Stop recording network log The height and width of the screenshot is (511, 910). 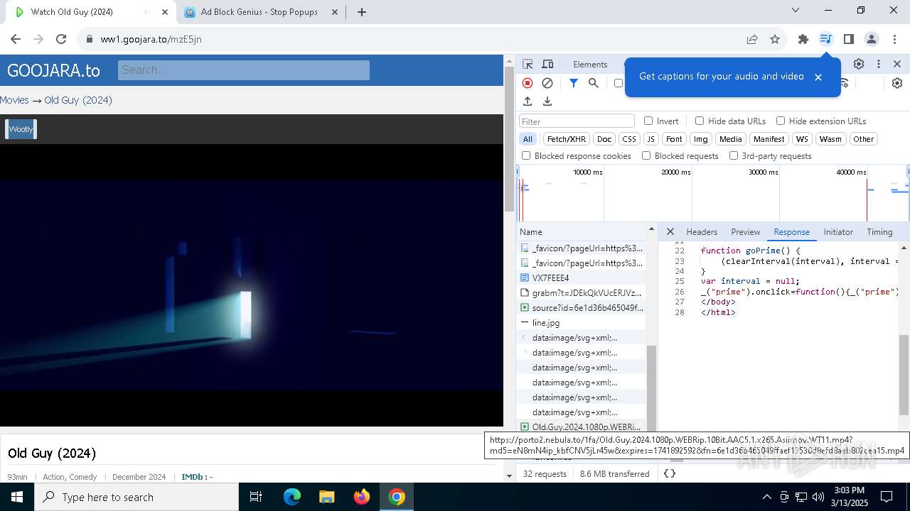tap(528, 83)
